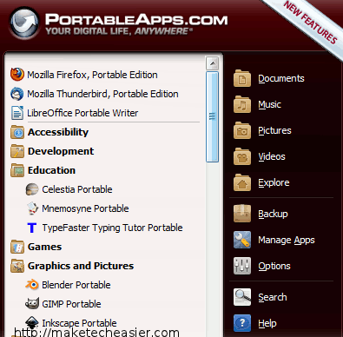Open the Backup menu item
Viewport: 343px width, 337px height.
(261, 214)
